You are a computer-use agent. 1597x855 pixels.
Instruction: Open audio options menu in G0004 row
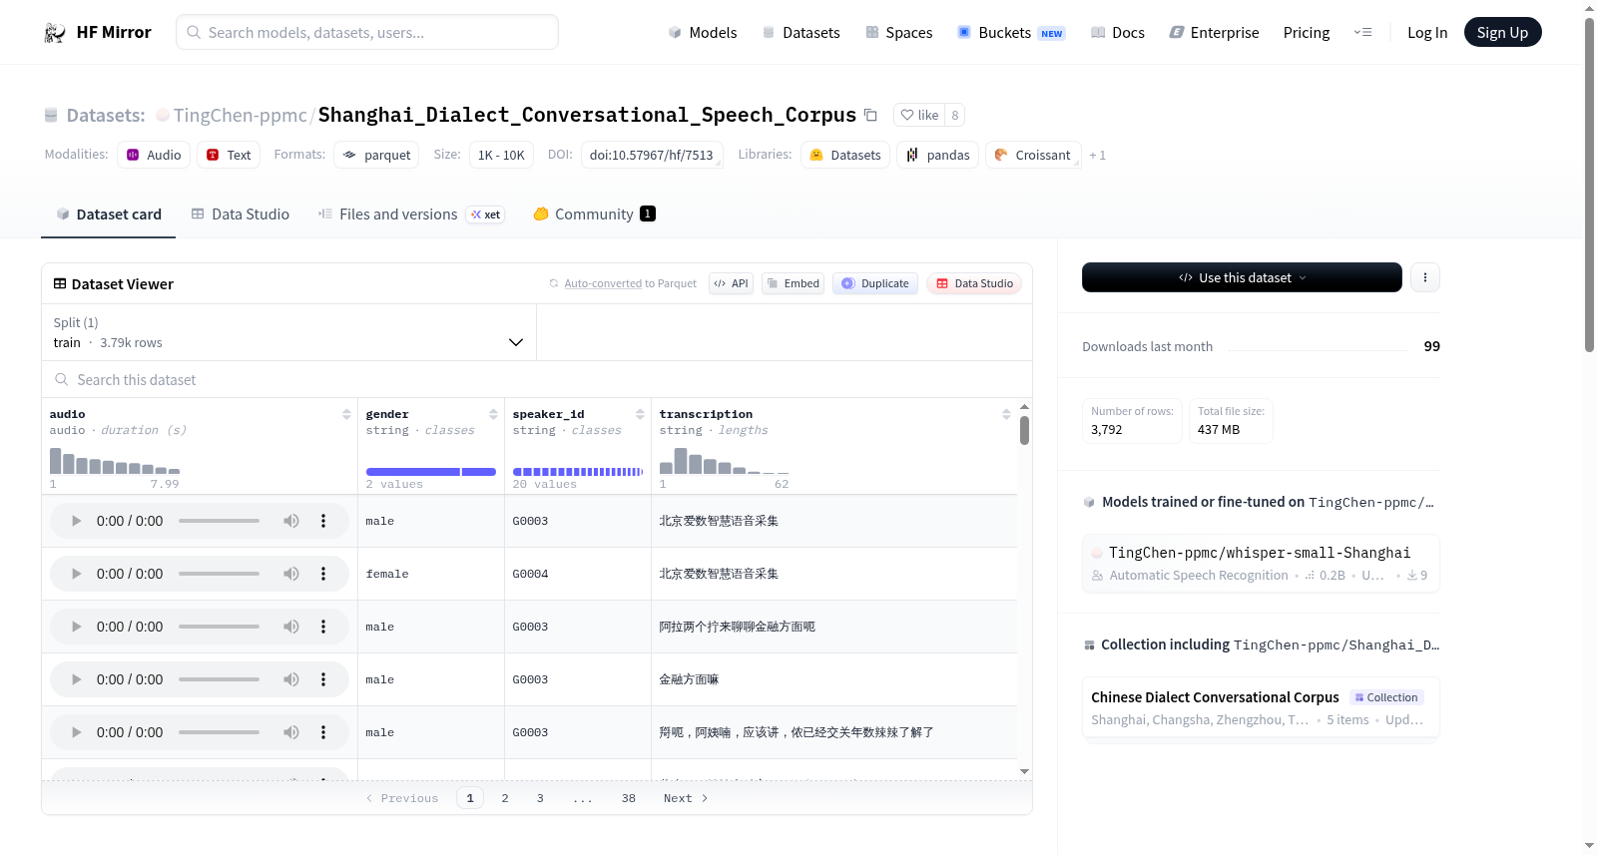click(323, 574)
